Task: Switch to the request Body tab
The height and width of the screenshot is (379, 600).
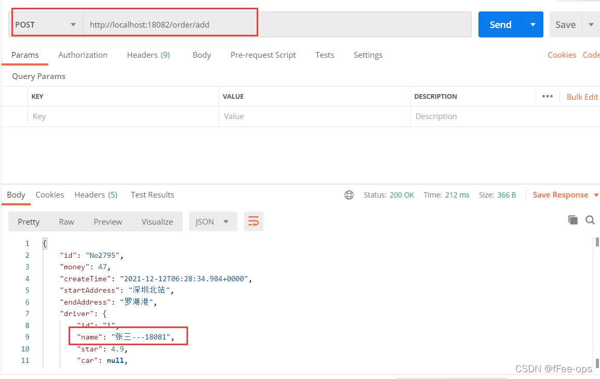Action: coord(202,55)
